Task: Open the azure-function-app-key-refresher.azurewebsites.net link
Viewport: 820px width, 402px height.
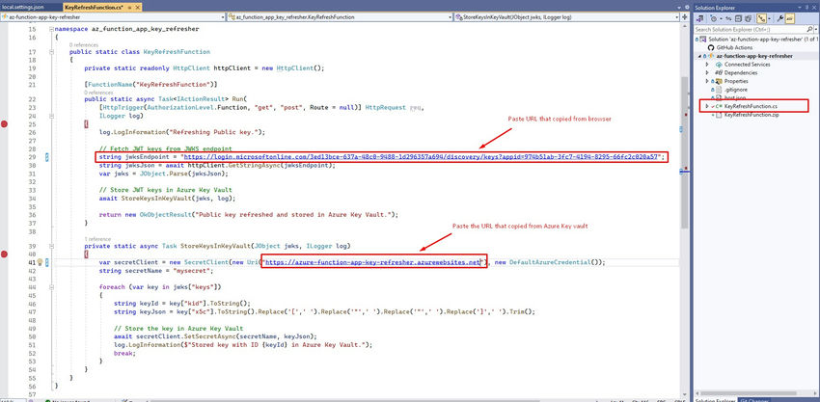Action: click(x=372, y=262)
